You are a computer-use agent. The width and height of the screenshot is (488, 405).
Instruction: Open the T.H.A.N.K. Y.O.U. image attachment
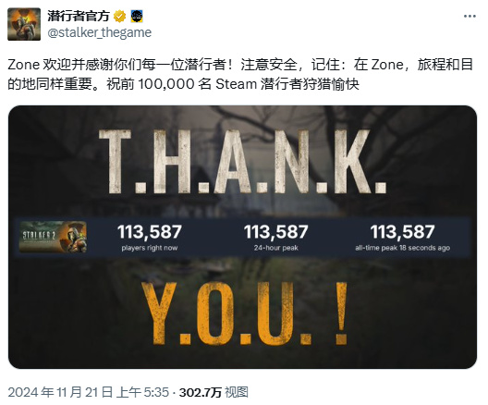[x=242, y=238]
